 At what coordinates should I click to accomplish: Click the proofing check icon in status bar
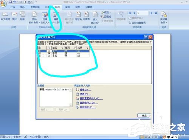tap(25, 137)
